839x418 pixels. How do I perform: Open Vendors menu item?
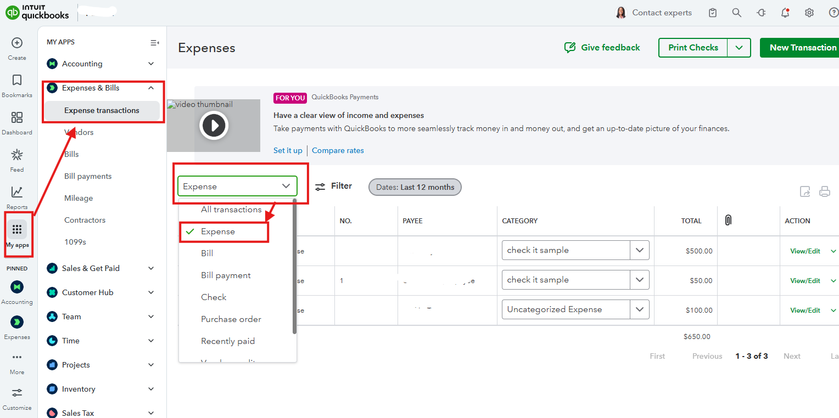pyautogui.click(x=79, y=132)
